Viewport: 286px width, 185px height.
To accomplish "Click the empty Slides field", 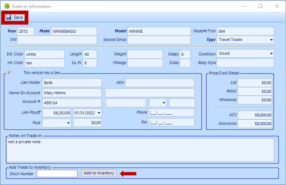I will click(185, 63).
